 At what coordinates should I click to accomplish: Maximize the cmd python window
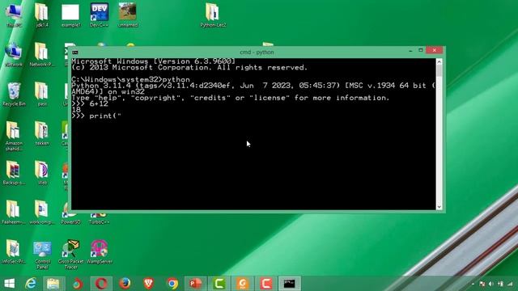(421, 50)
